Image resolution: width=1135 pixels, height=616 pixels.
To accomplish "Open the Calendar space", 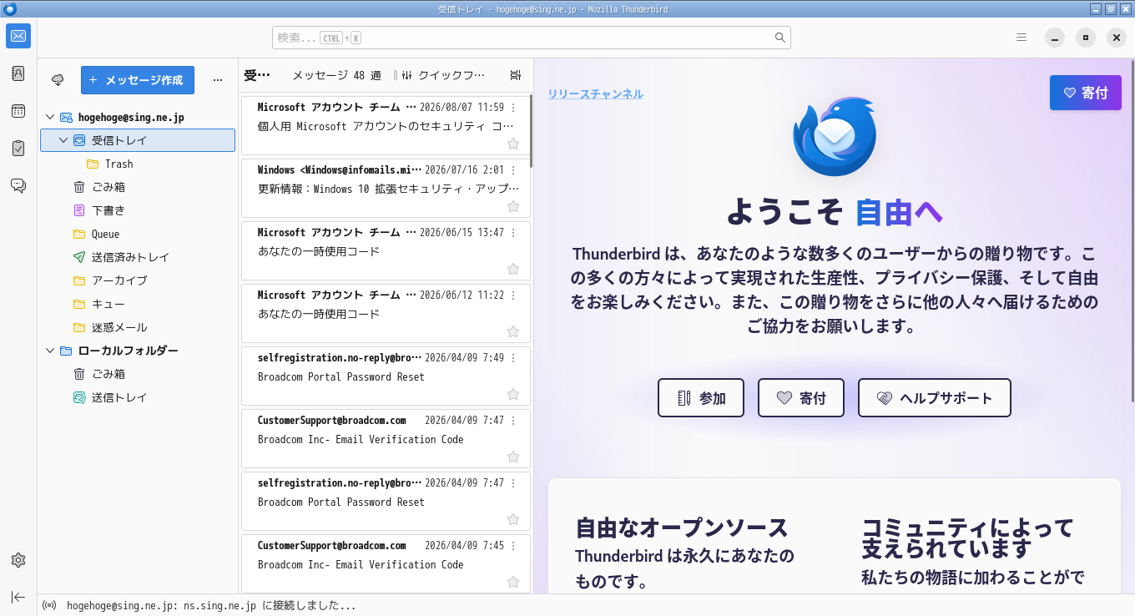I will tap(18, 111).
